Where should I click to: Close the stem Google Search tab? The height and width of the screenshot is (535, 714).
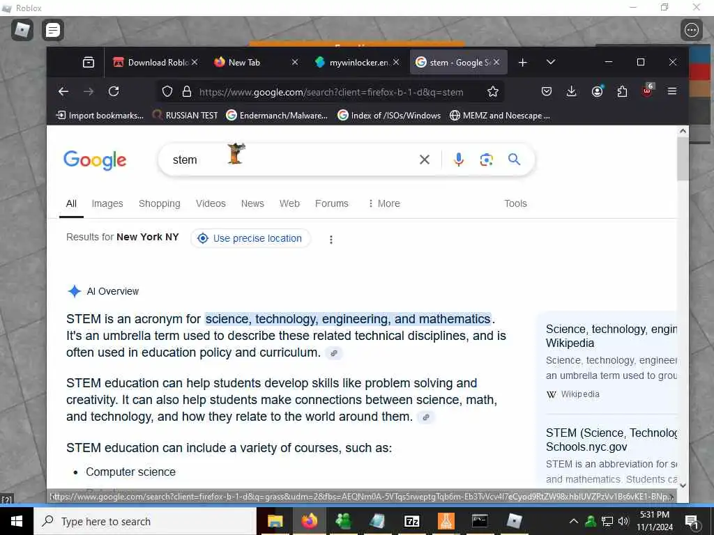point(496,62)
